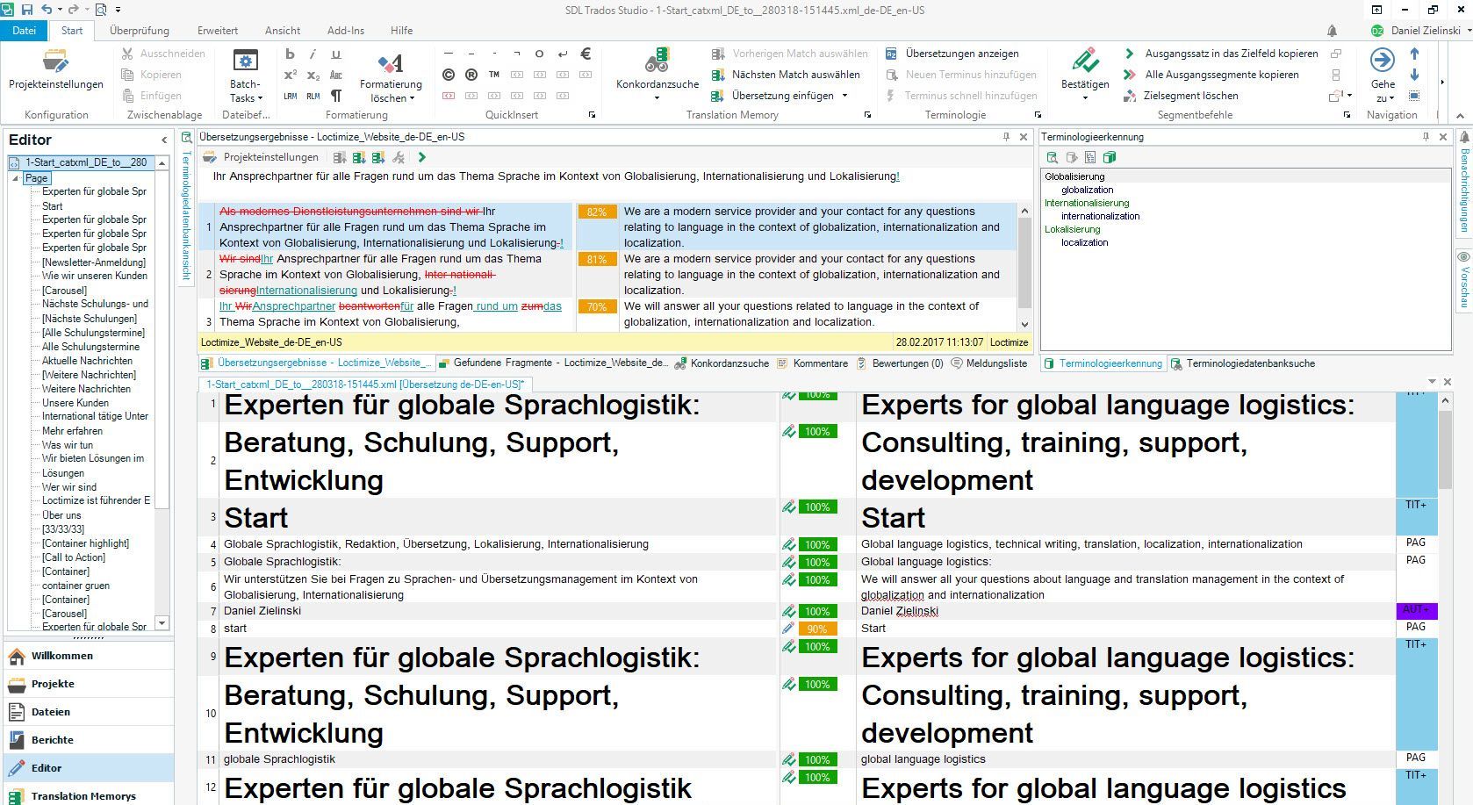Viewport: 1473px width, 805px height.
Task: Click target cell 'Daniel Zielinski' in segment 7
Action: (x=1126, y=611)
